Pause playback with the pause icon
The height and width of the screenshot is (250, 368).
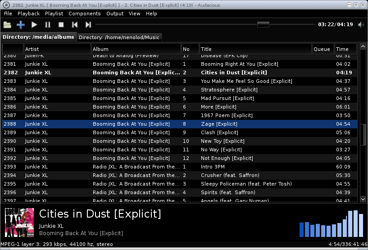click(x=48, y=25)
